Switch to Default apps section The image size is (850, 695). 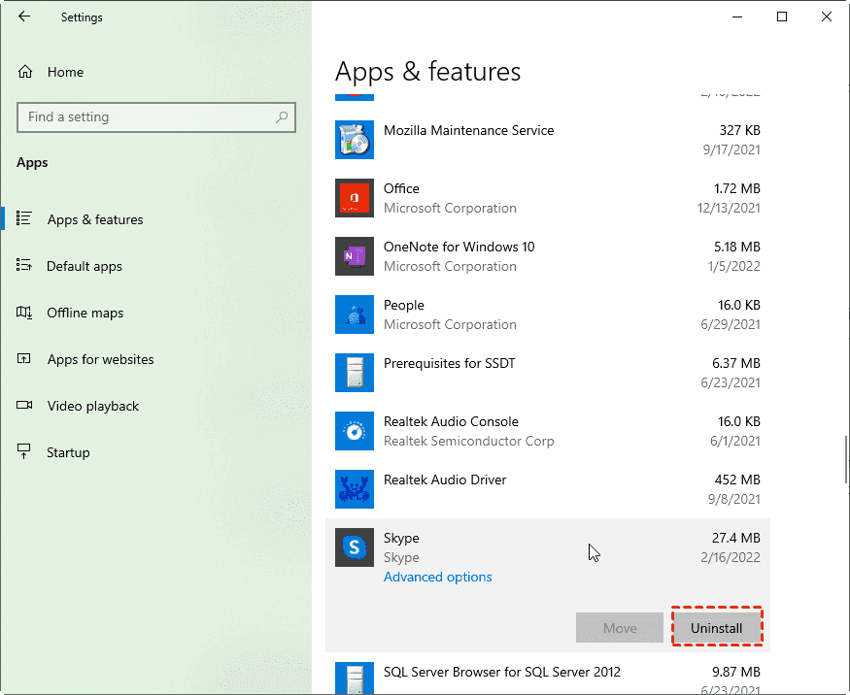[x=84, y=266]
